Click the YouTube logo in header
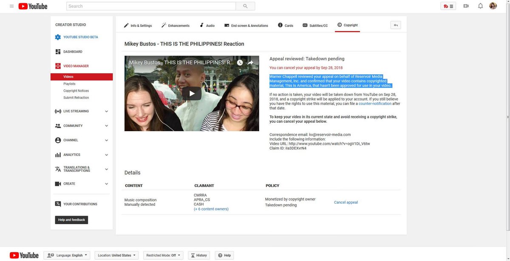 click(x=33, y=6)
